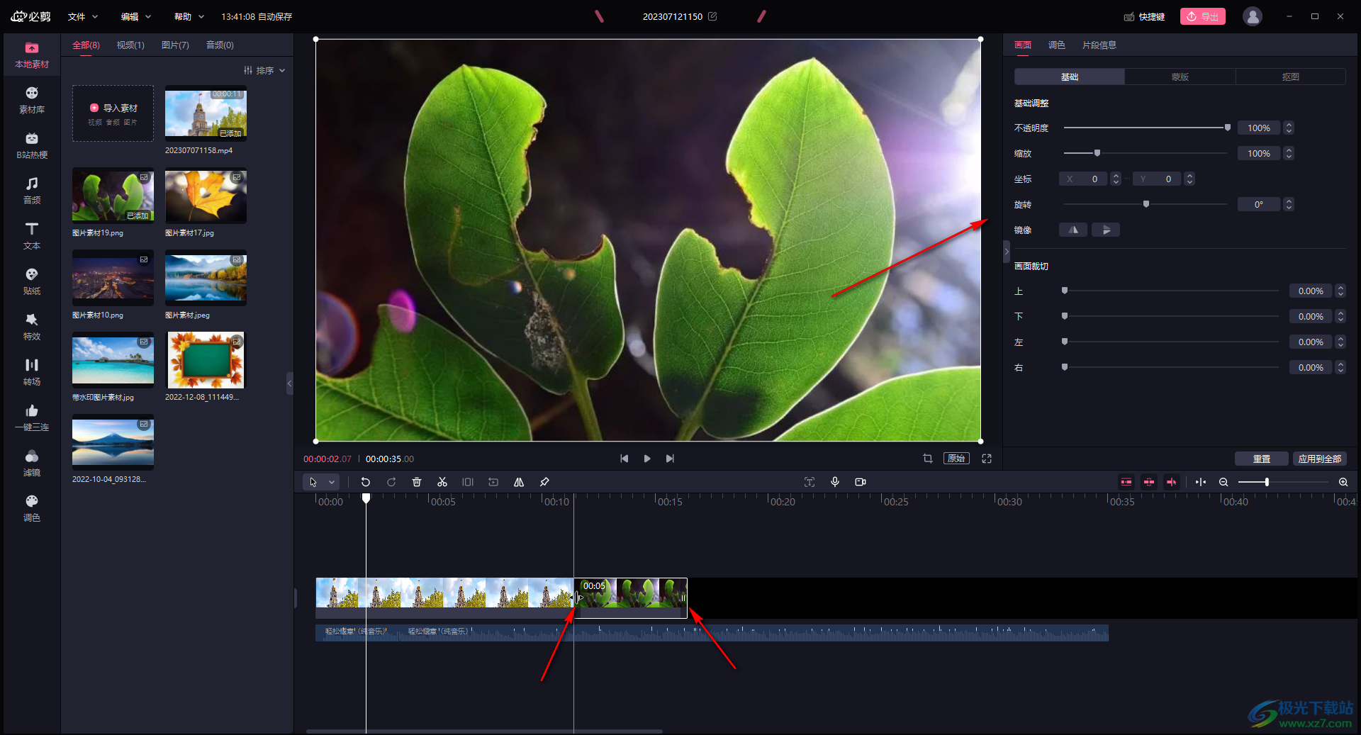
Task: Delete selected clip with trash icon
Action: [417, 482]
